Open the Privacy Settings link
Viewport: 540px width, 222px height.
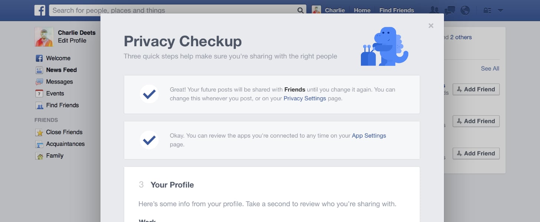tap(304, 98)
